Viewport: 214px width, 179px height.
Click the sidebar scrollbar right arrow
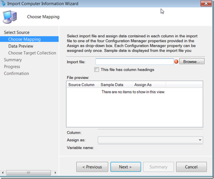click(x=55, y=173)
